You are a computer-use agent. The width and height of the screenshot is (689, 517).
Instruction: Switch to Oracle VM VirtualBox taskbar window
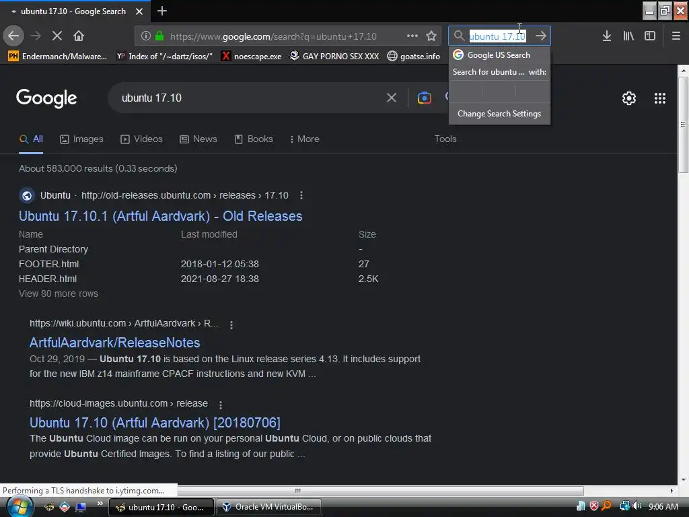tap(268, 507)
